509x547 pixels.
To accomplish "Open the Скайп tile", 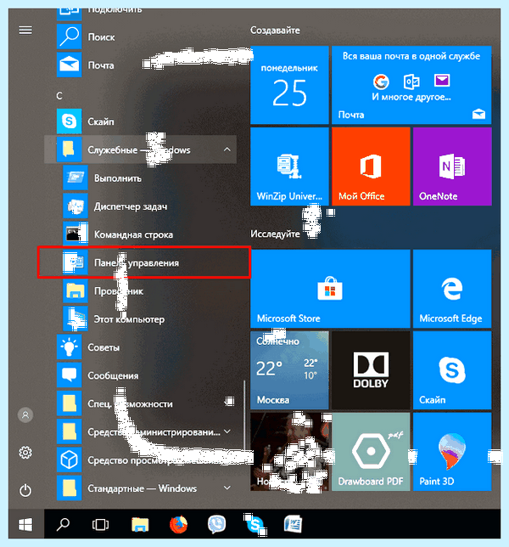I will pos(452,370).
